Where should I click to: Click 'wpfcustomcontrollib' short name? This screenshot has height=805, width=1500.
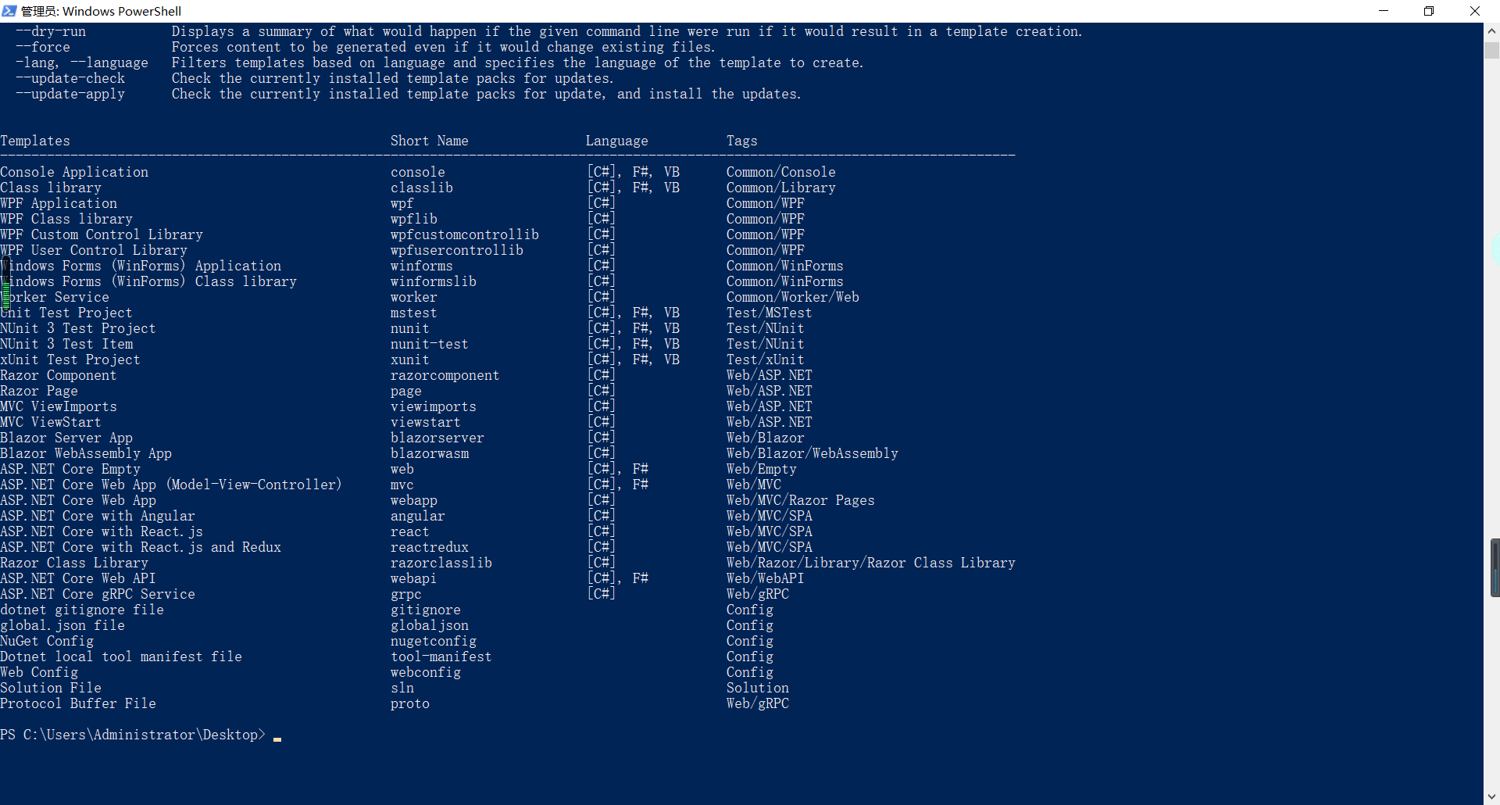(465, 234)
